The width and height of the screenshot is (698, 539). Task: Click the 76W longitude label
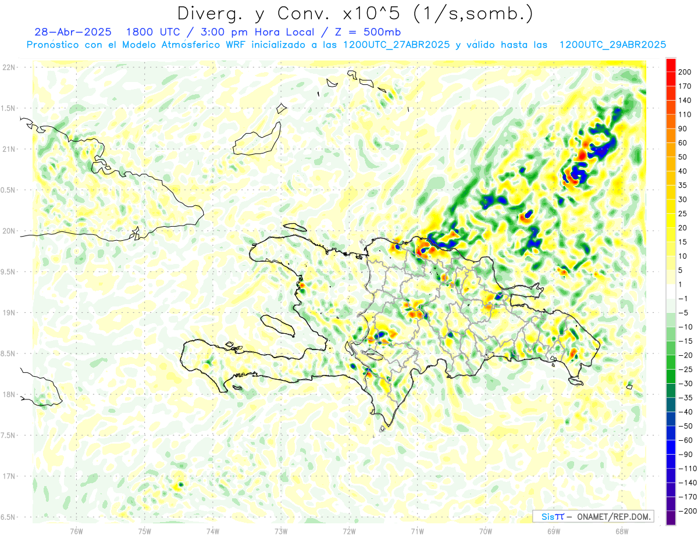[x=76, y=530]
